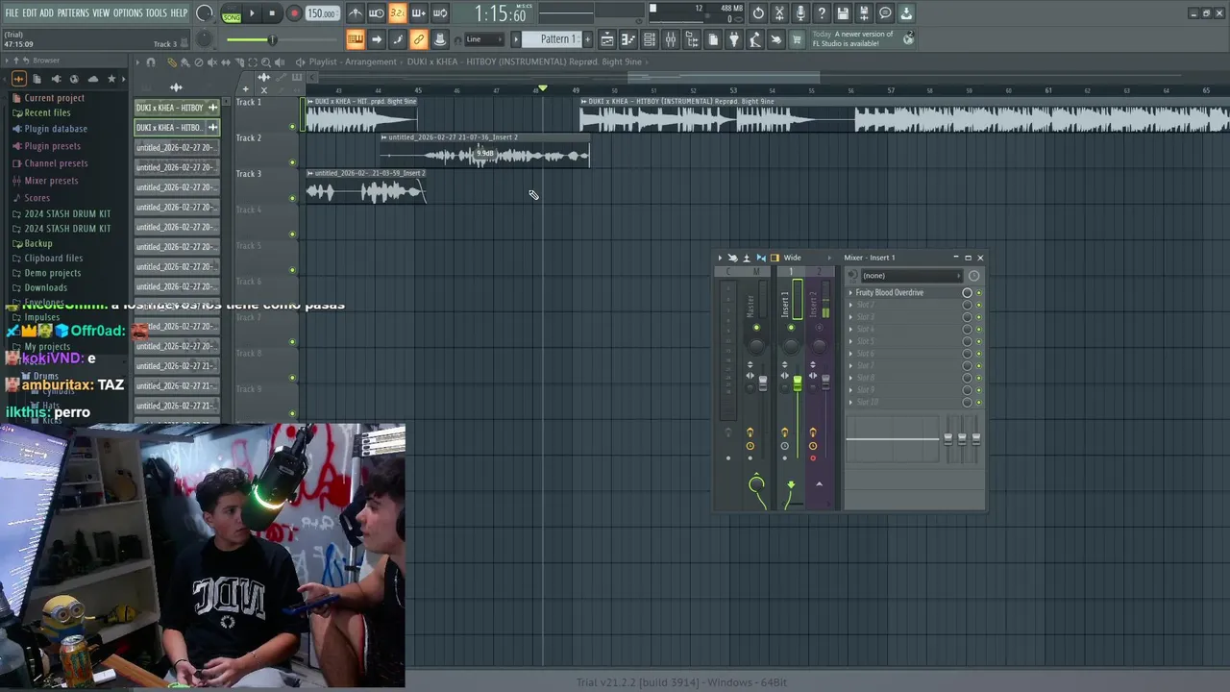Open mixer input (none) dropdown
This screenshot has height=692, width=1230.
[x=910, y=276]
